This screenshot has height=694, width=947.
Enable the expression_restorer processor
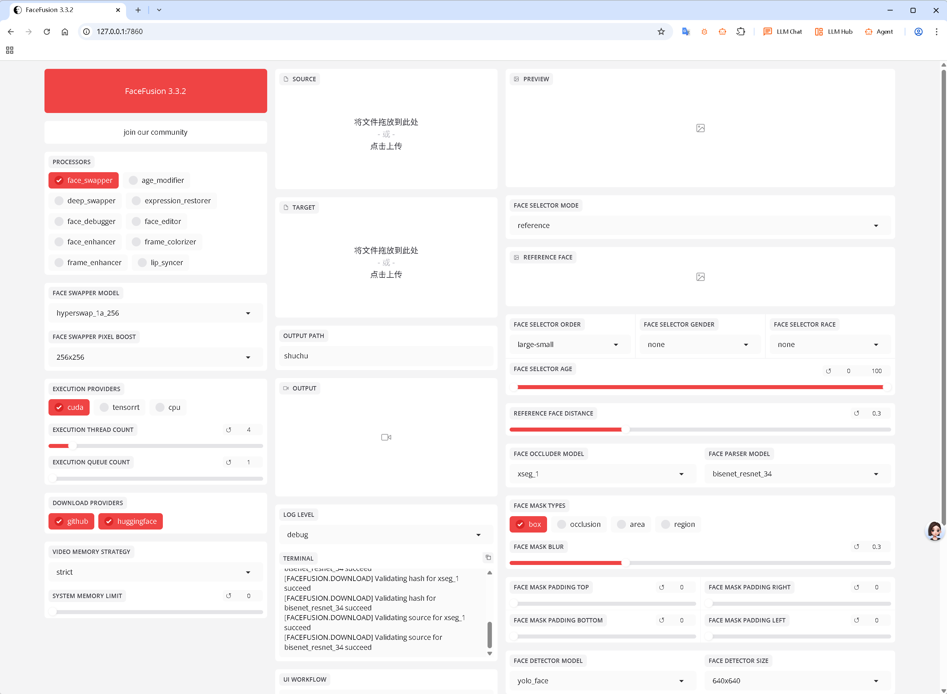pyautogui.click(x=172, y=201)
